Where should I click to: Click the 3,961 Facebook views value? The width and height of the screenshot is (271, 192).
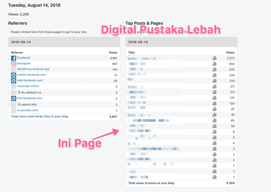tap(113, 58)
